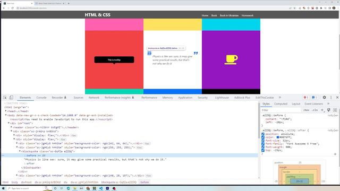The image size is (340, 191).
Task: Open Cortana circle in taskbar
Action: [x=55, y=188]
